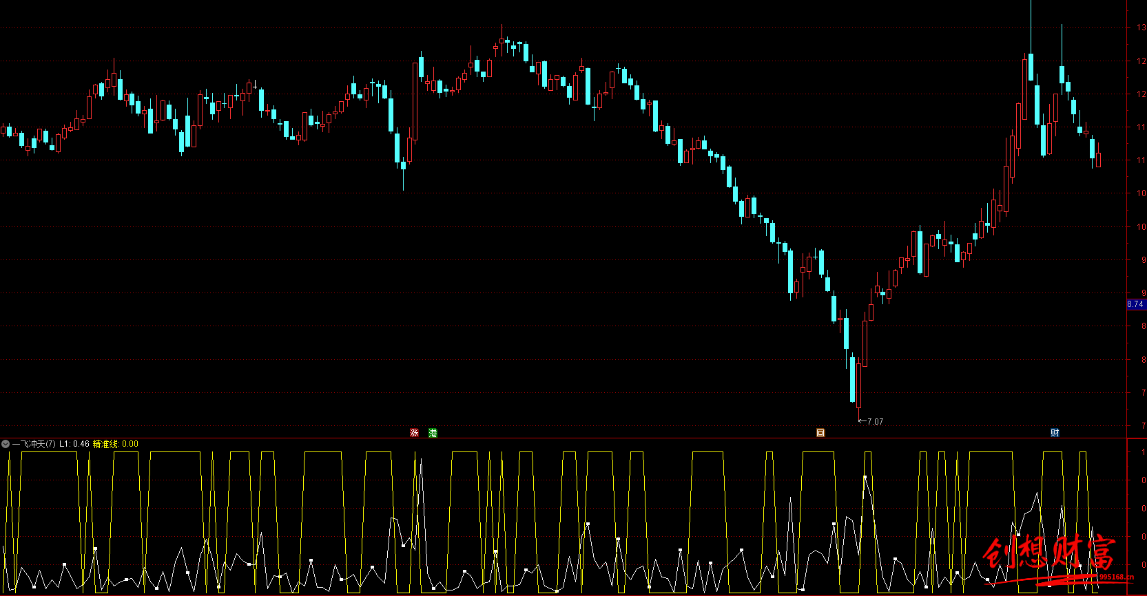This screenshot has height=596, width=1147.
Task: Click the orange 回 square marker icon
Action: [820, 433]
